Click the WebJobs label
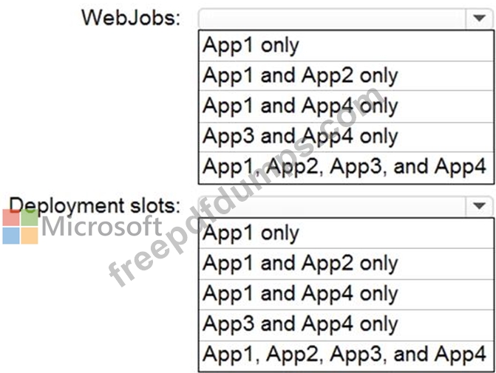The image size is (496, 373). pos(131,18)
